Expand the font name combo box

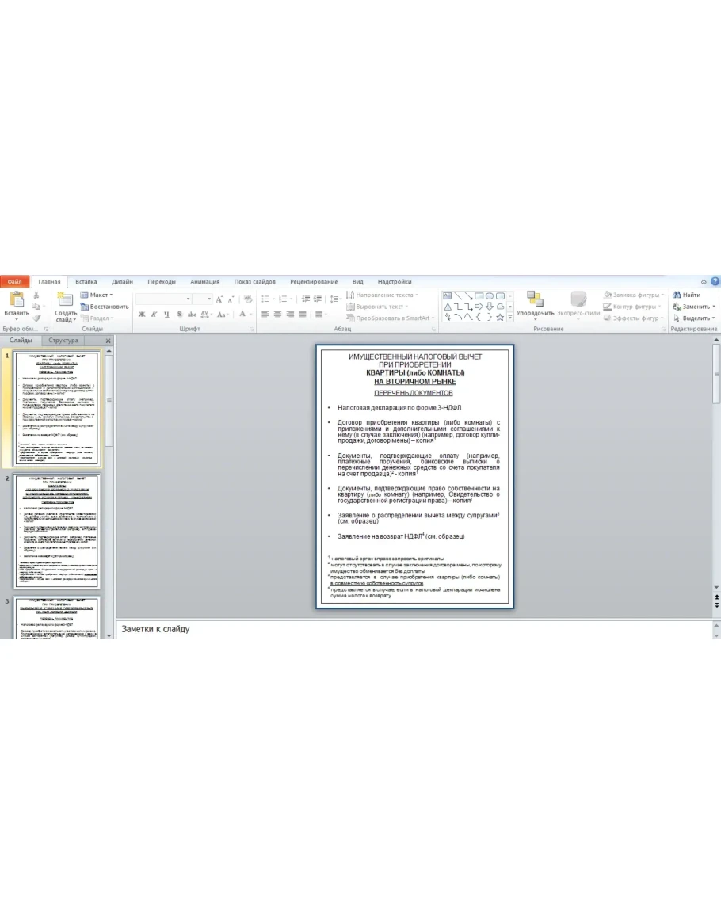189,299
